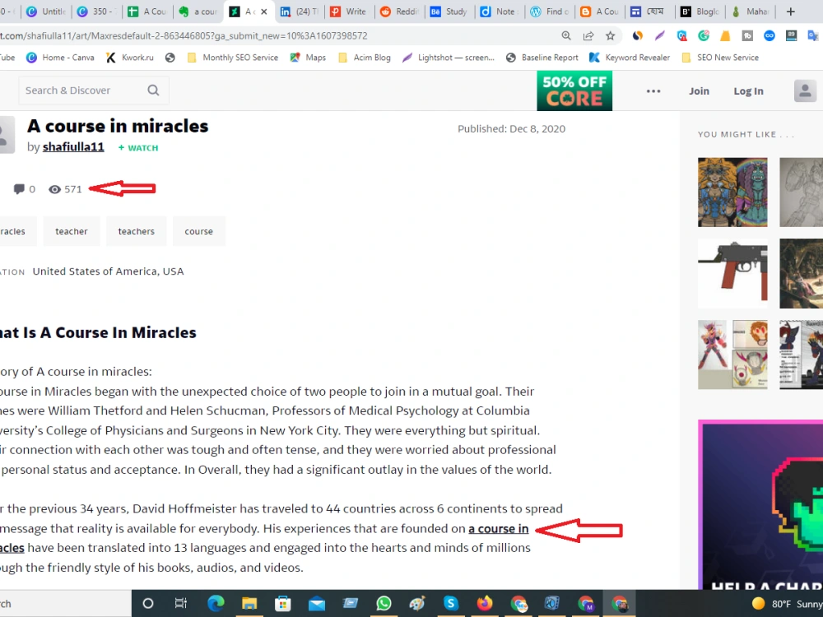Switch to the Reddit browser tab
Screen dimensions: 823x617
tap(399, 12)
